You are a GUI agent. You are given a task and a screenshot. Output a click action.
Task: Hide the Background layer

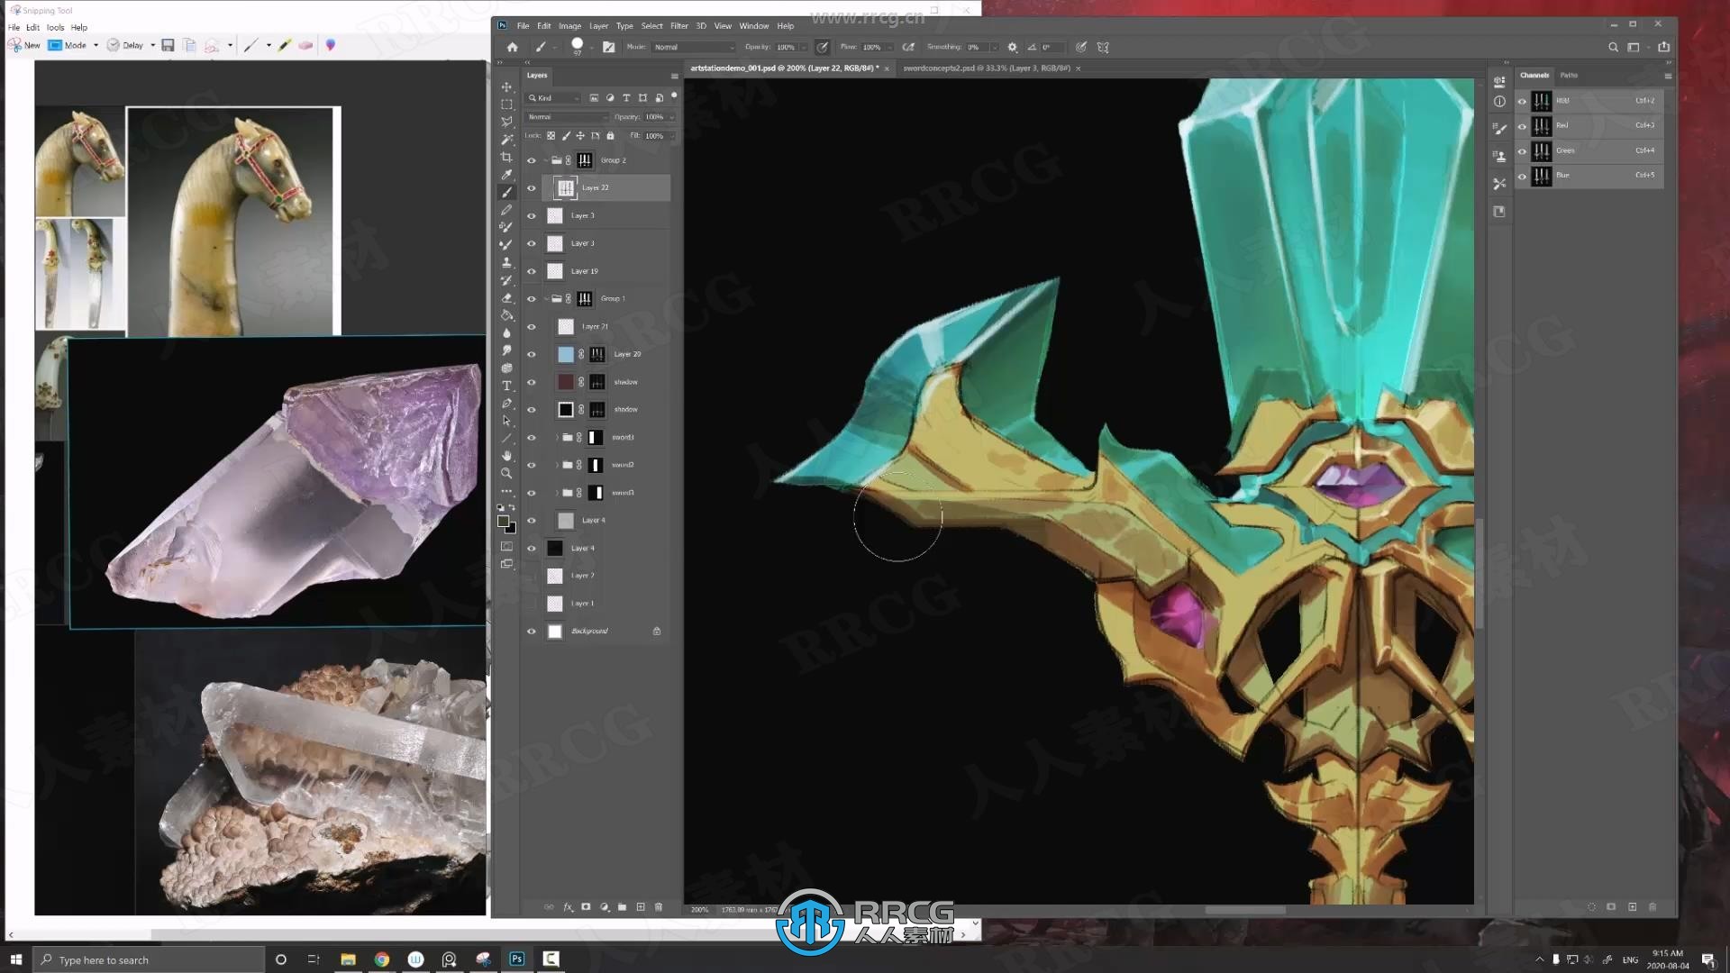(532, 632)
